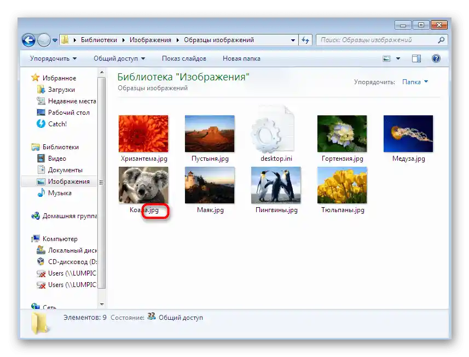Click the folder icon in the address bar

coord(65,40)
